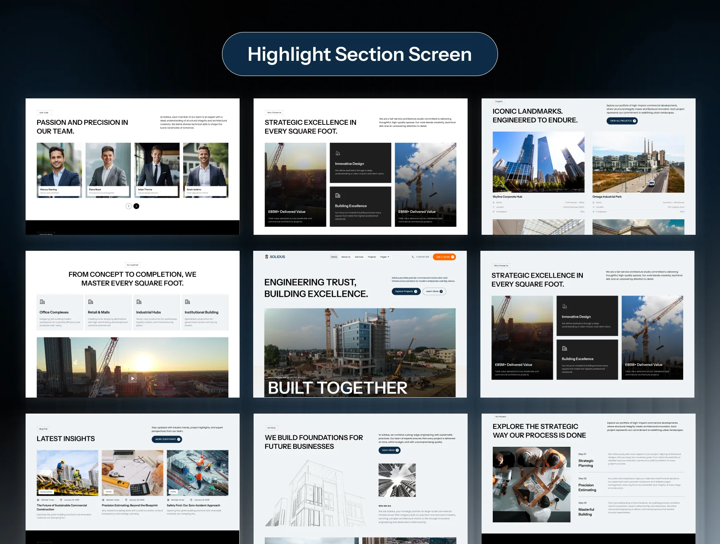The width and height of the screenshot is (720, 544).
Task: Click the skyscraper photo above Who We Are
Action: [397, 480]
